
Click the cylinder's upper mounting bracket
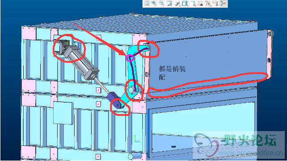pyautogui.click(x=63, y=47)
